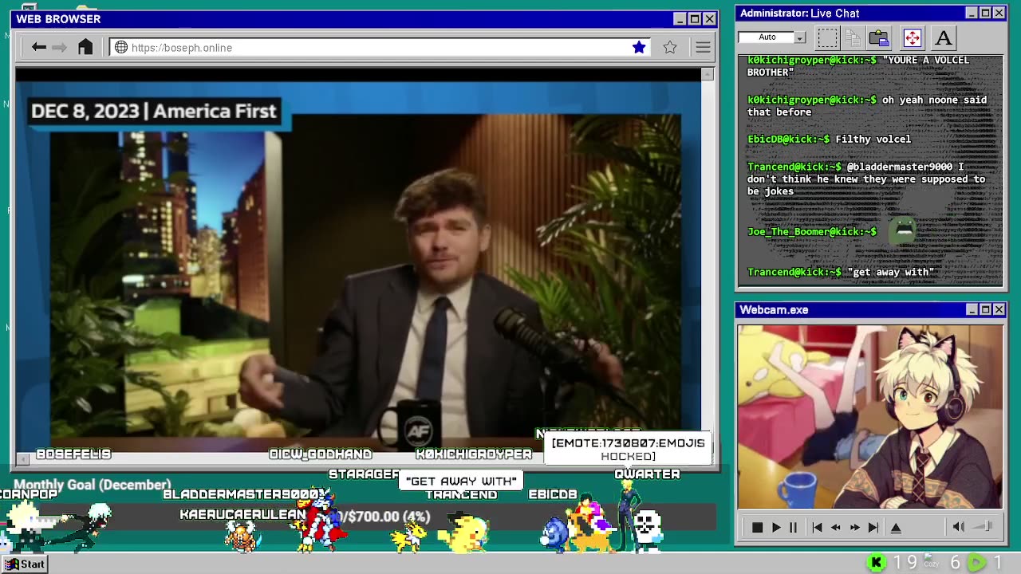Click the webcam avatar video
The height and width of the screenshot is (574, 1021).
tap(870, 416)
